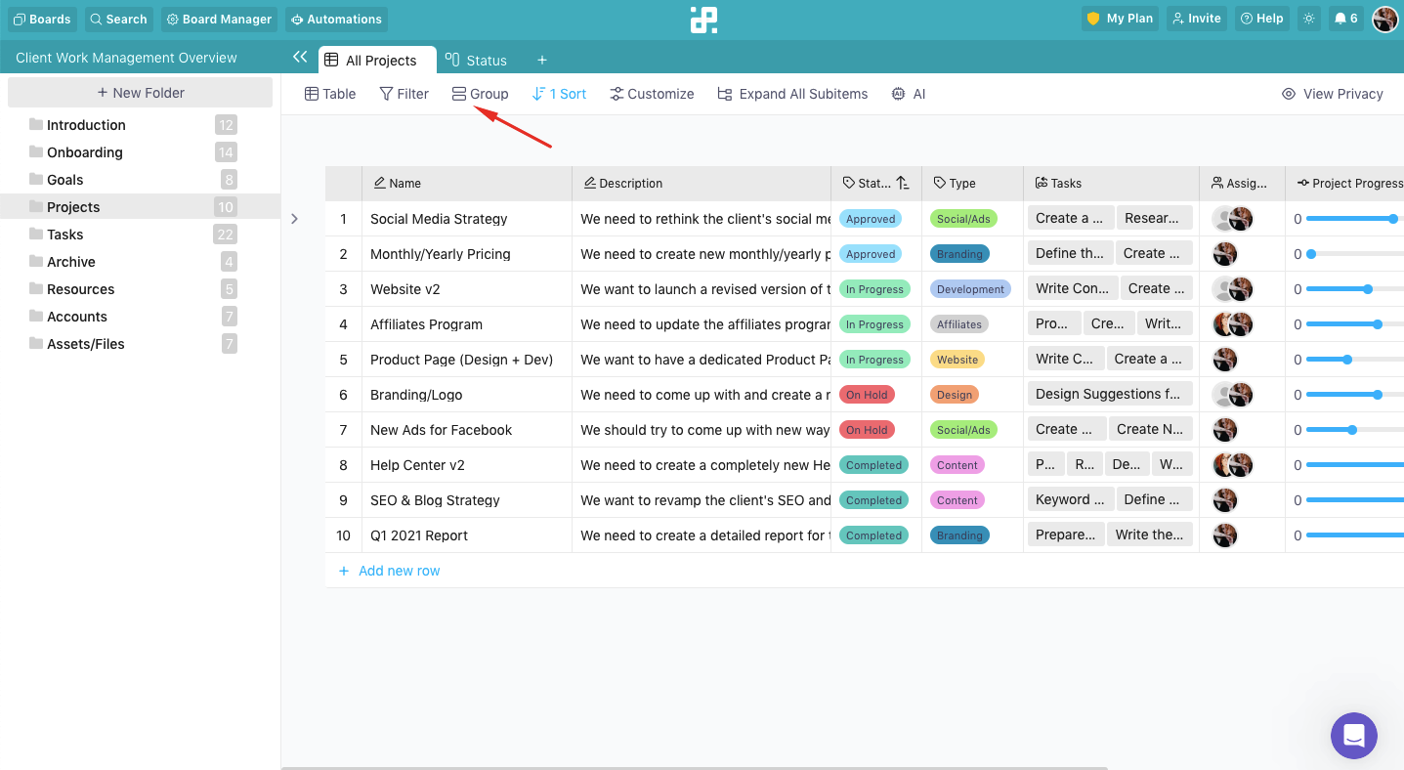Image resolution: width=1404 pixels, height=770 pixels.
Task: Click assignee avatars for Help Center v2
Action: (1232, 465)
